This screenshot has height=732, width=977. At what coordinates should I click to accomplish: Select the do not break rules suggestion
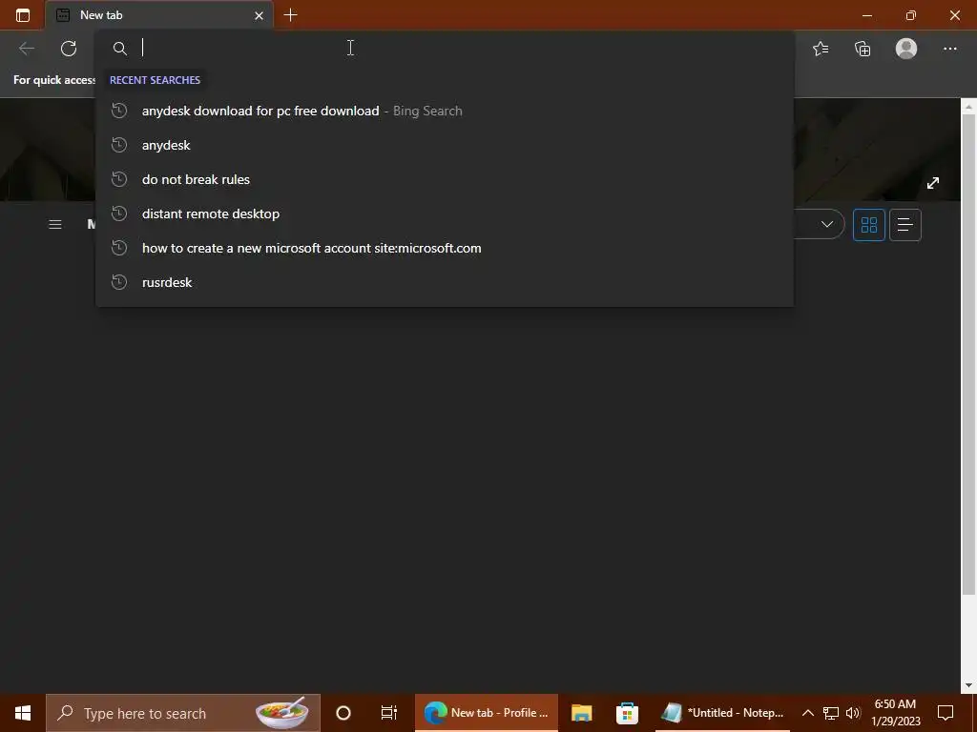point(445,179)
